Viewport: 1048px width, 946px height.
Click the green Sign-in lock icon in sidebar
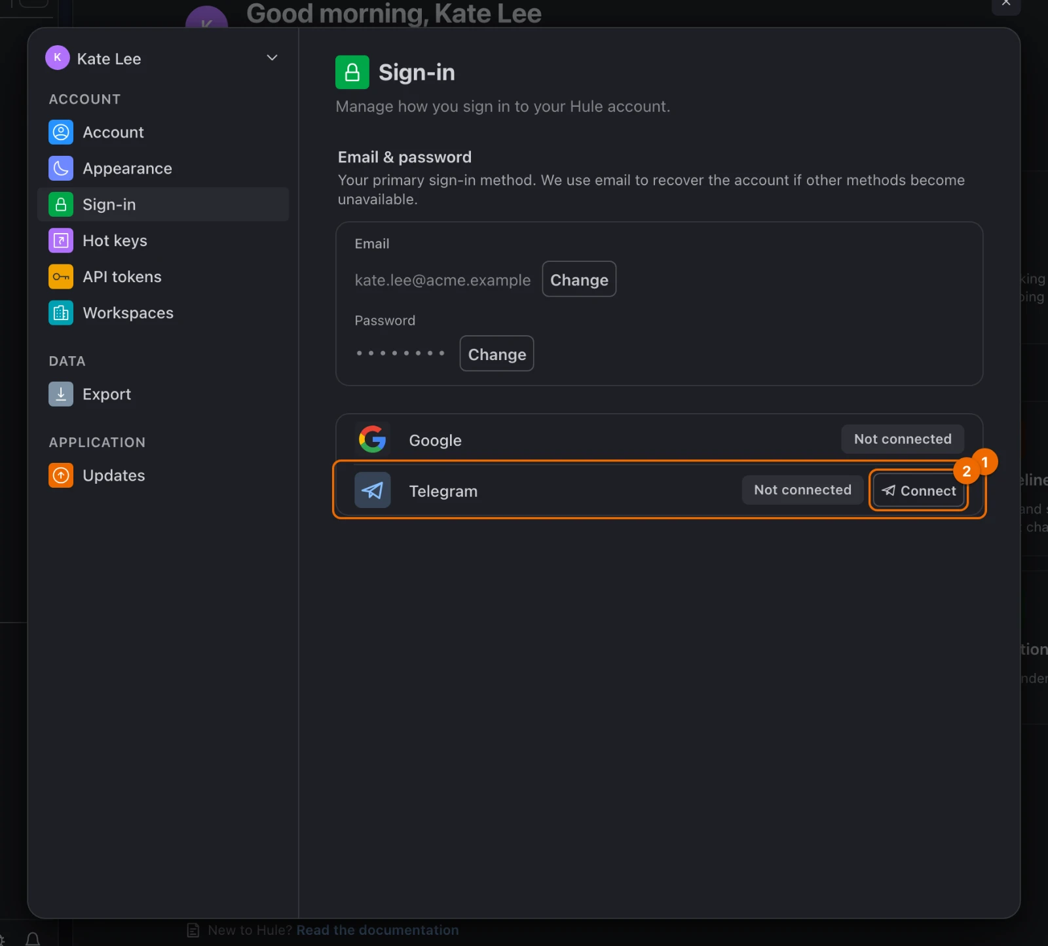tap(61, 204)
